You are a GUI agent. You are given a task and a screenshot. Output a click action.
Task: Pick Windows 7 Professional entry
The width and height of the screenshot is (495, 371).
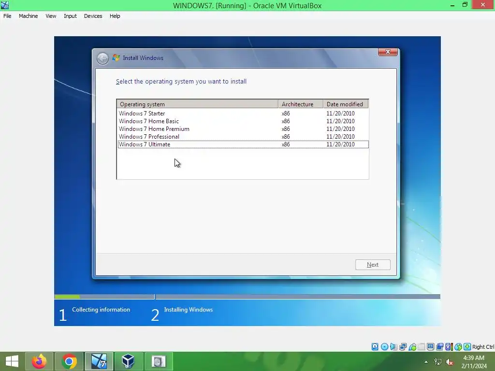point(243,137)
